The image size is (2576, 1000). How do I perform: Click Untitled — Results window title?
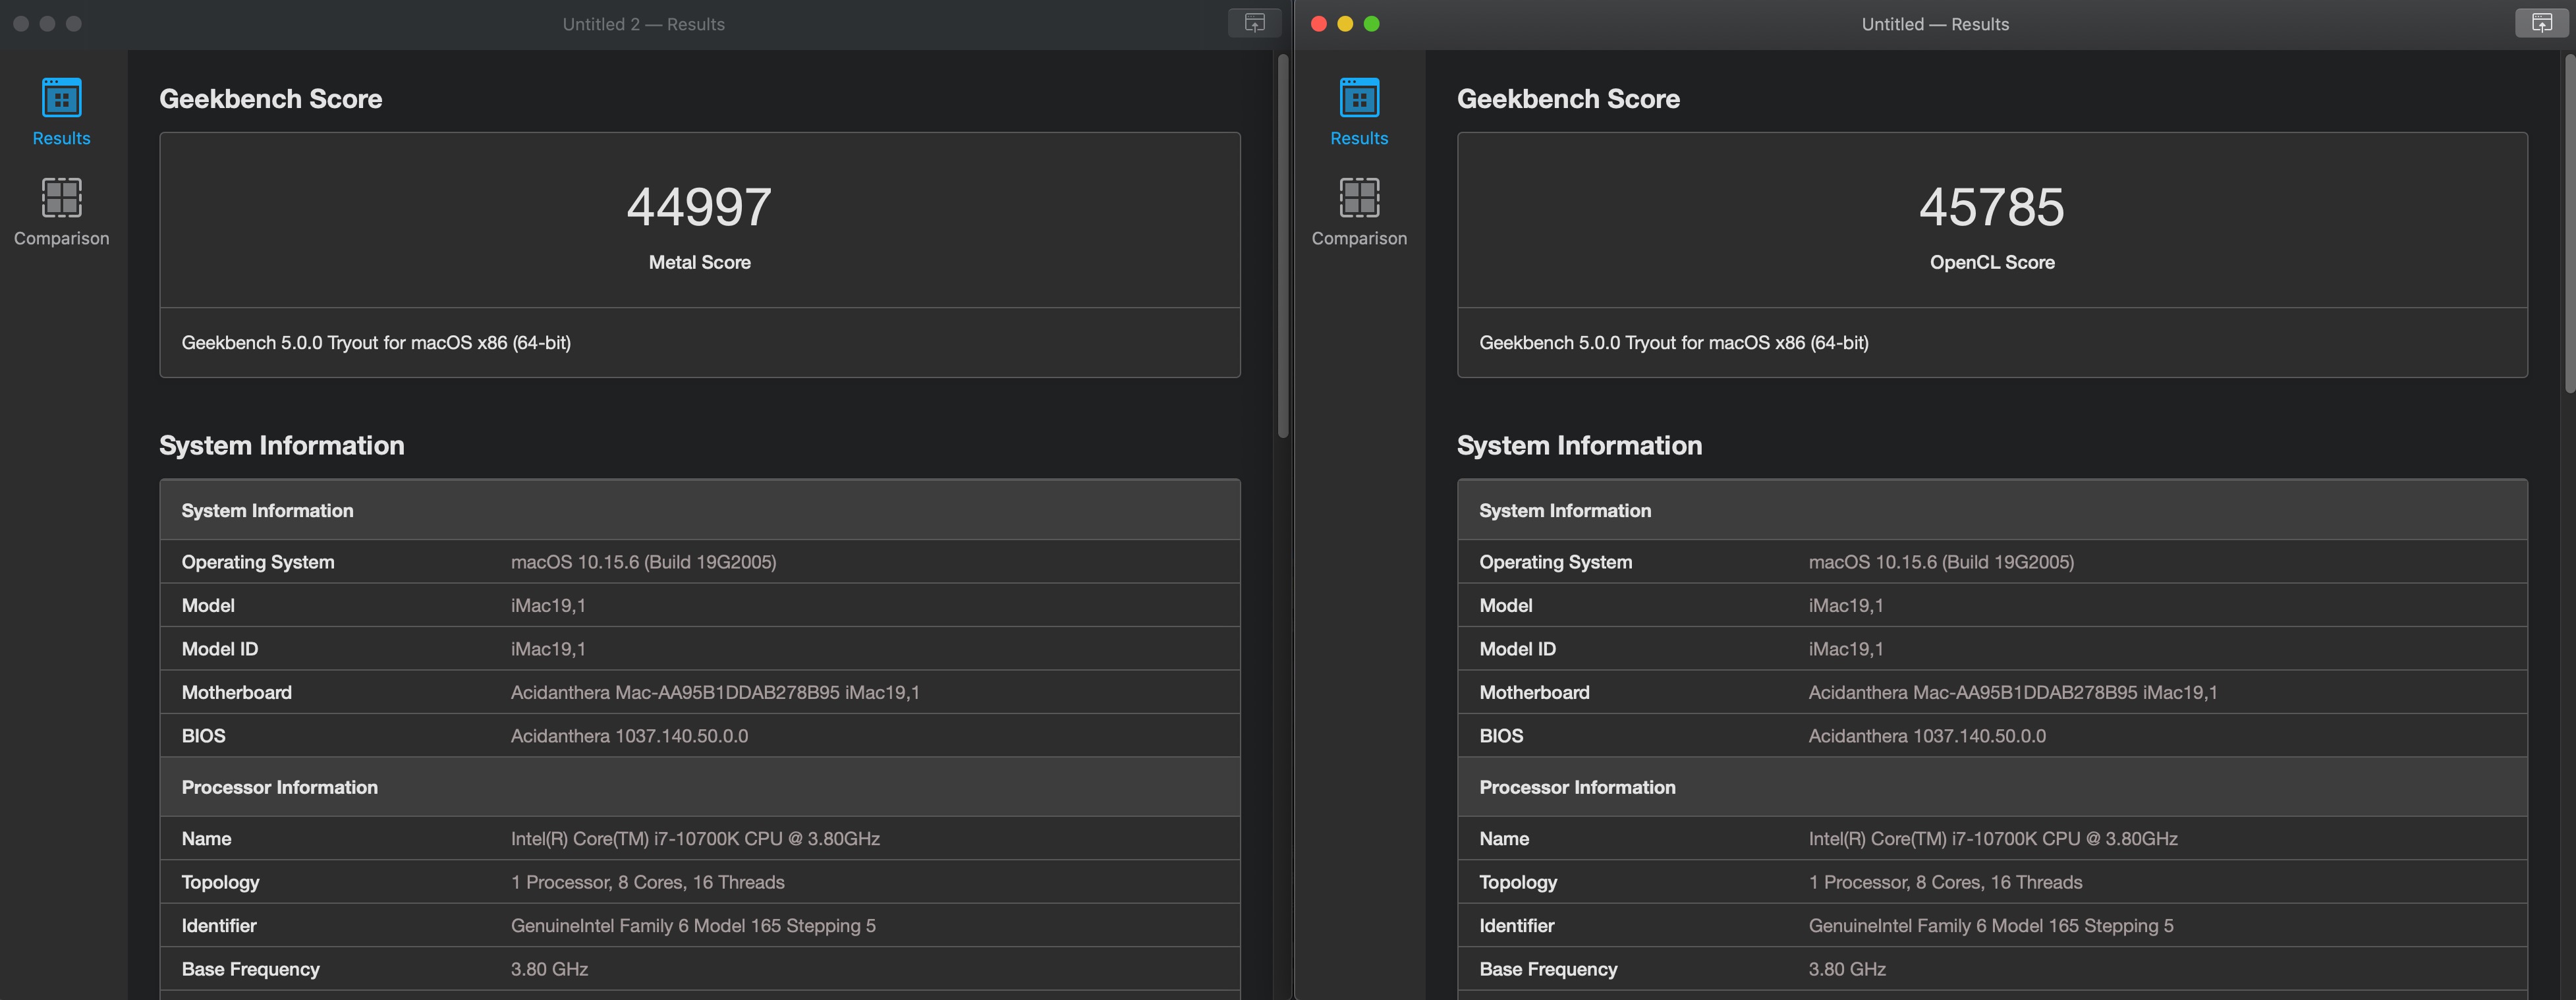1935,24
